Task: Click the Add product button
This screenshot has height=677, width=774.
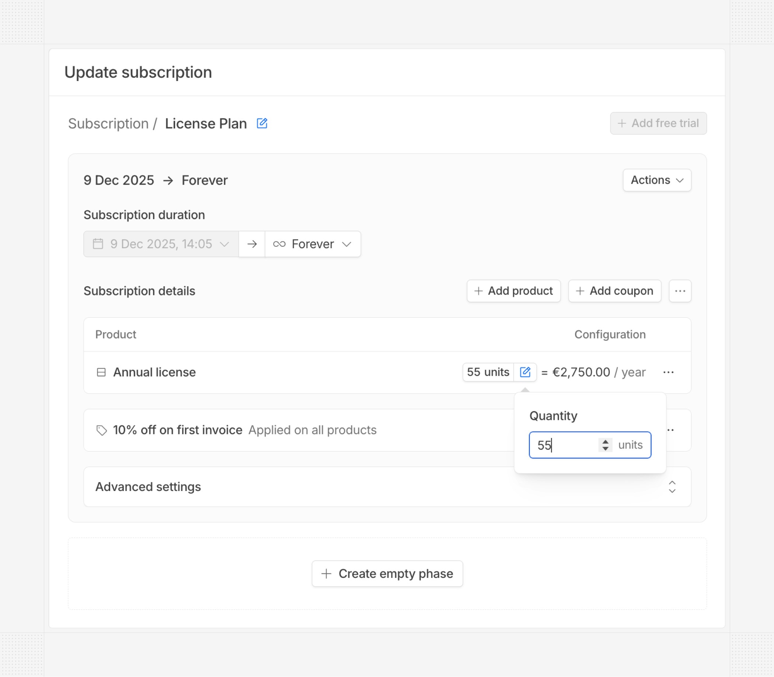Action: click(x=514, y=291)
